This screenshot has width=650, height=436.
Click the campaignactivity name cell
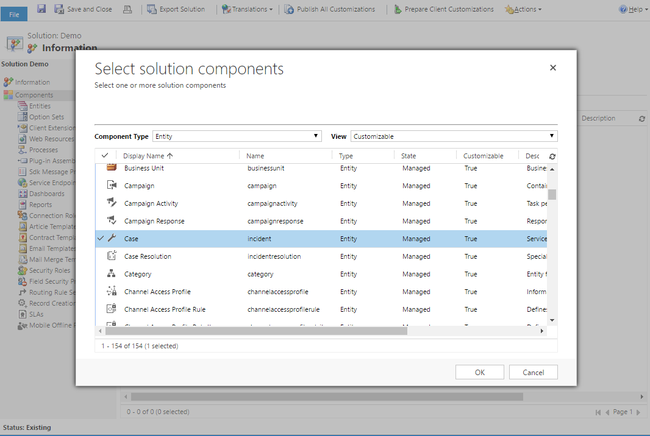pos(273,204)
